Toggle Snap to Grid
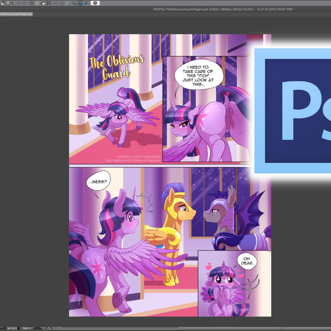 86,3
